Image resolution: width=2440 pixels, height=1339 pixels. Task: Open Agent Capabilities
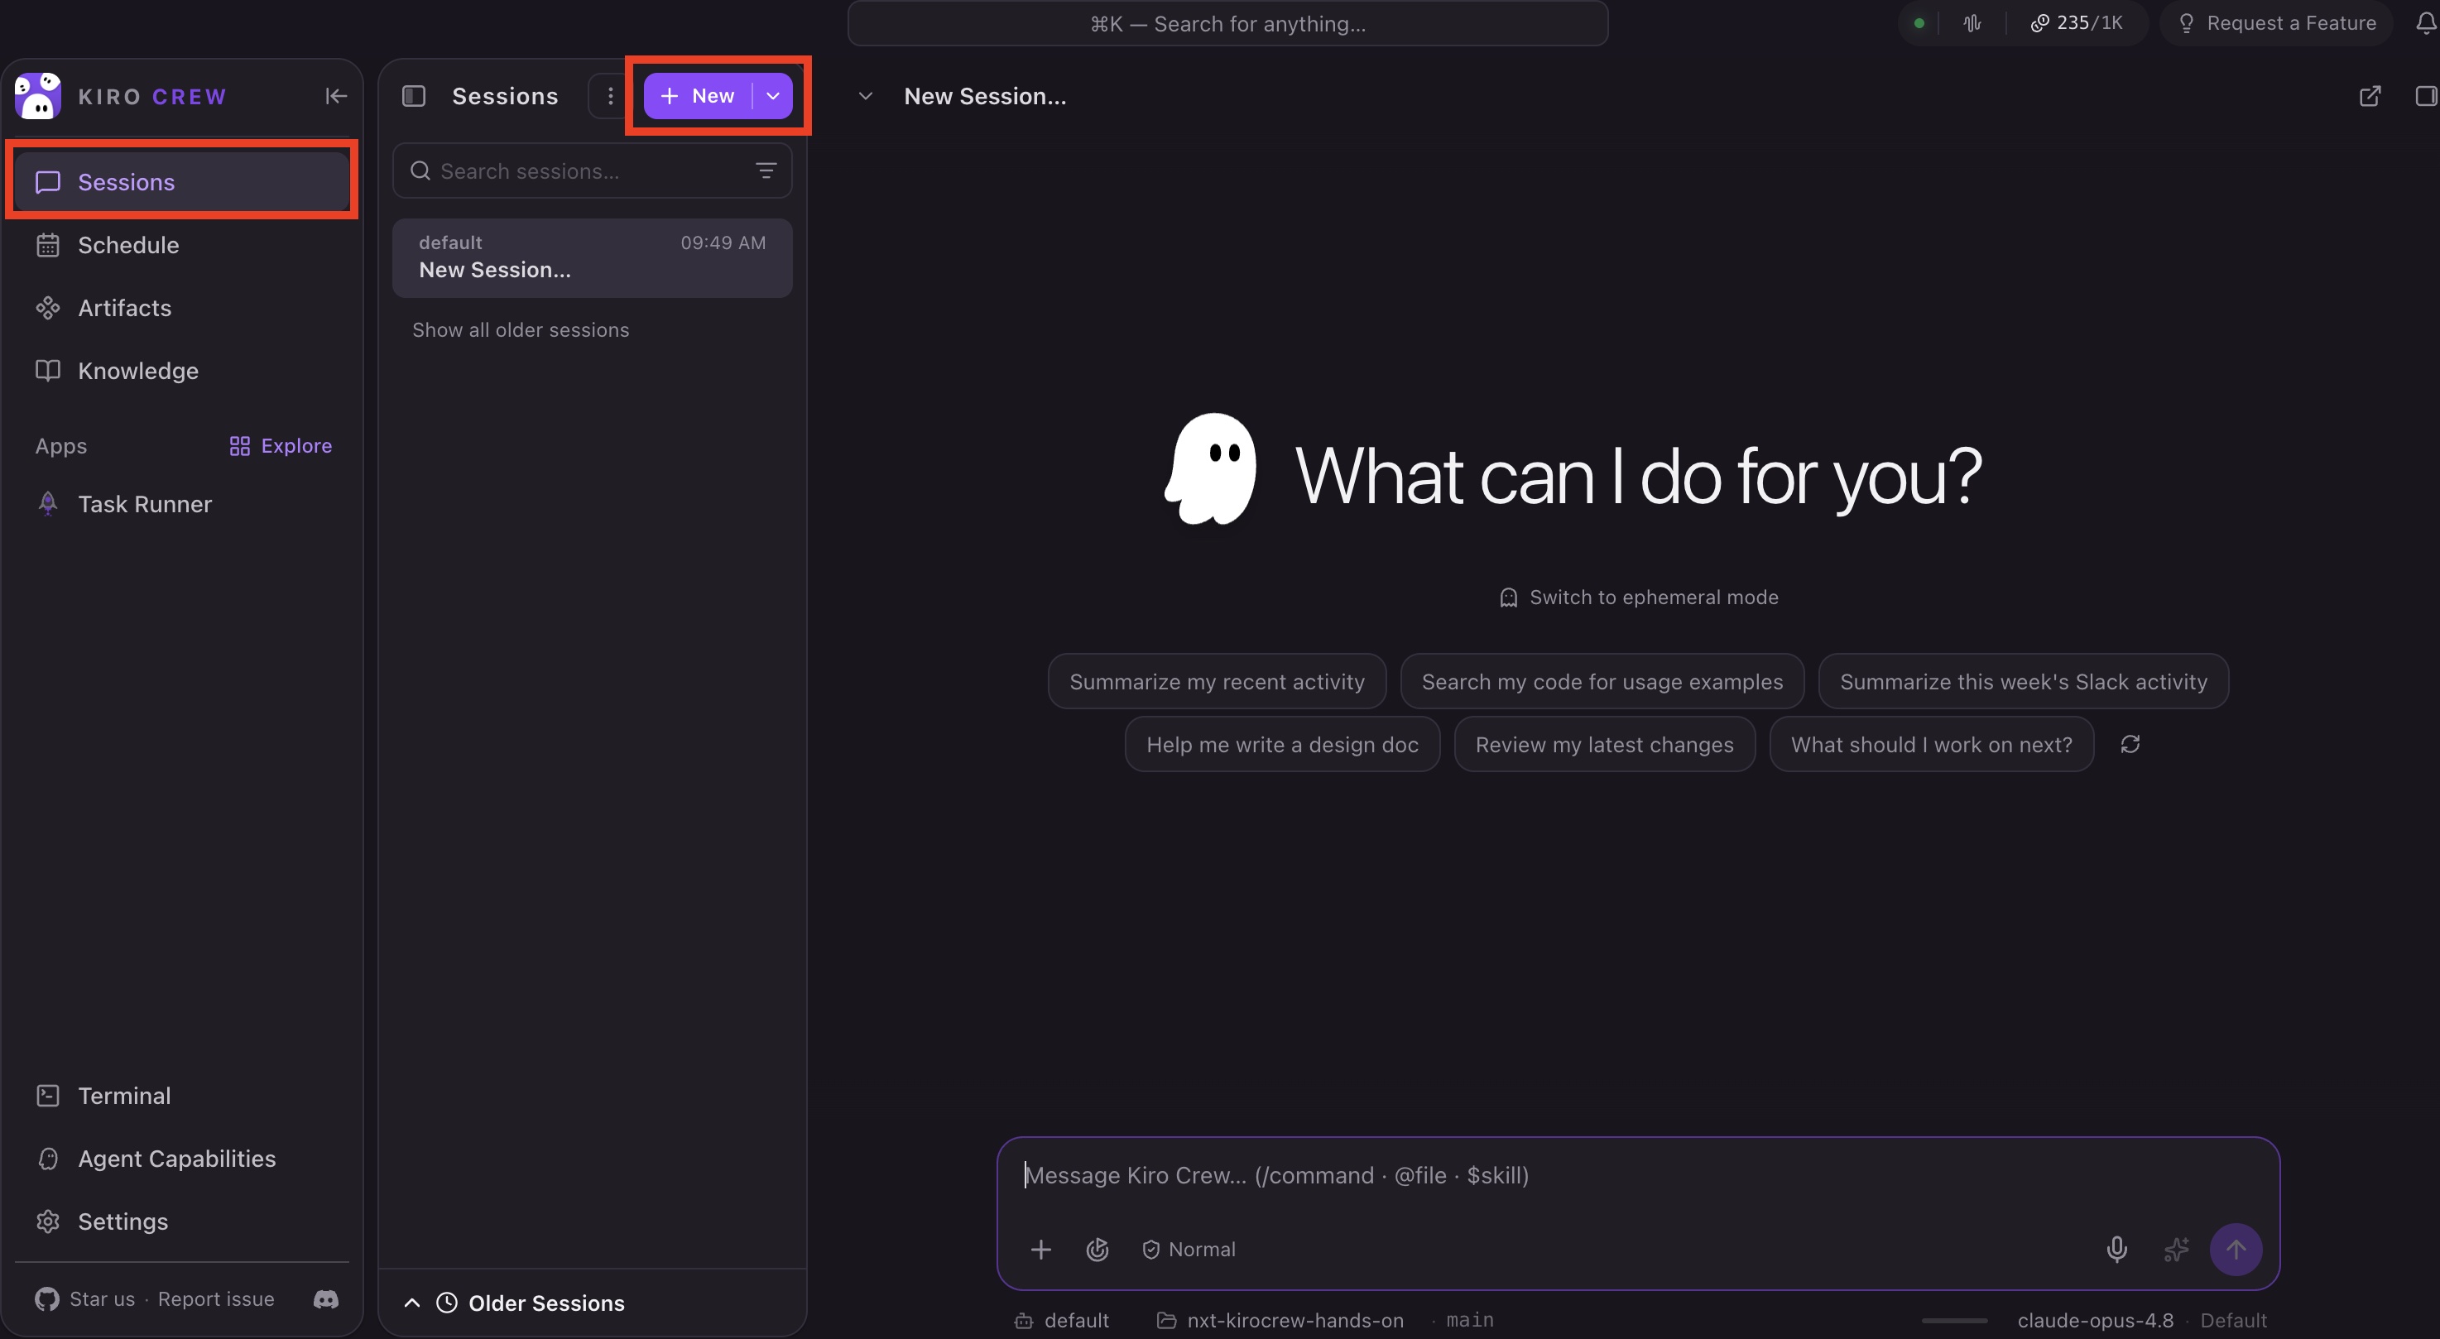182,1158
